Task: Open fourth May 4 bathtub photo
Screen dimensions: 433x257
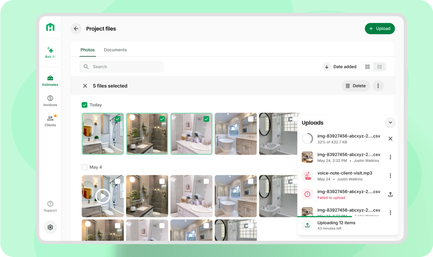Action: 236,196
